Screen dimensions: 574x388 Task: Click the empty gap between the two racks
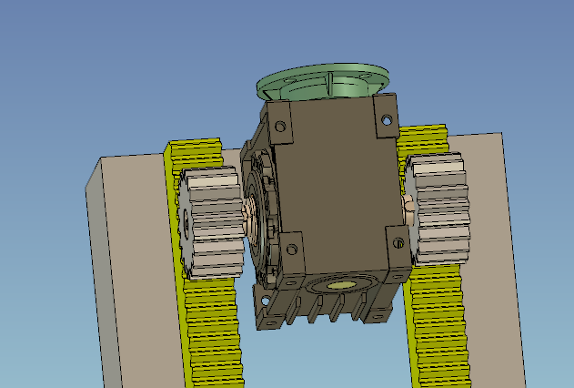pyautogui.click(x=318, y=360)
